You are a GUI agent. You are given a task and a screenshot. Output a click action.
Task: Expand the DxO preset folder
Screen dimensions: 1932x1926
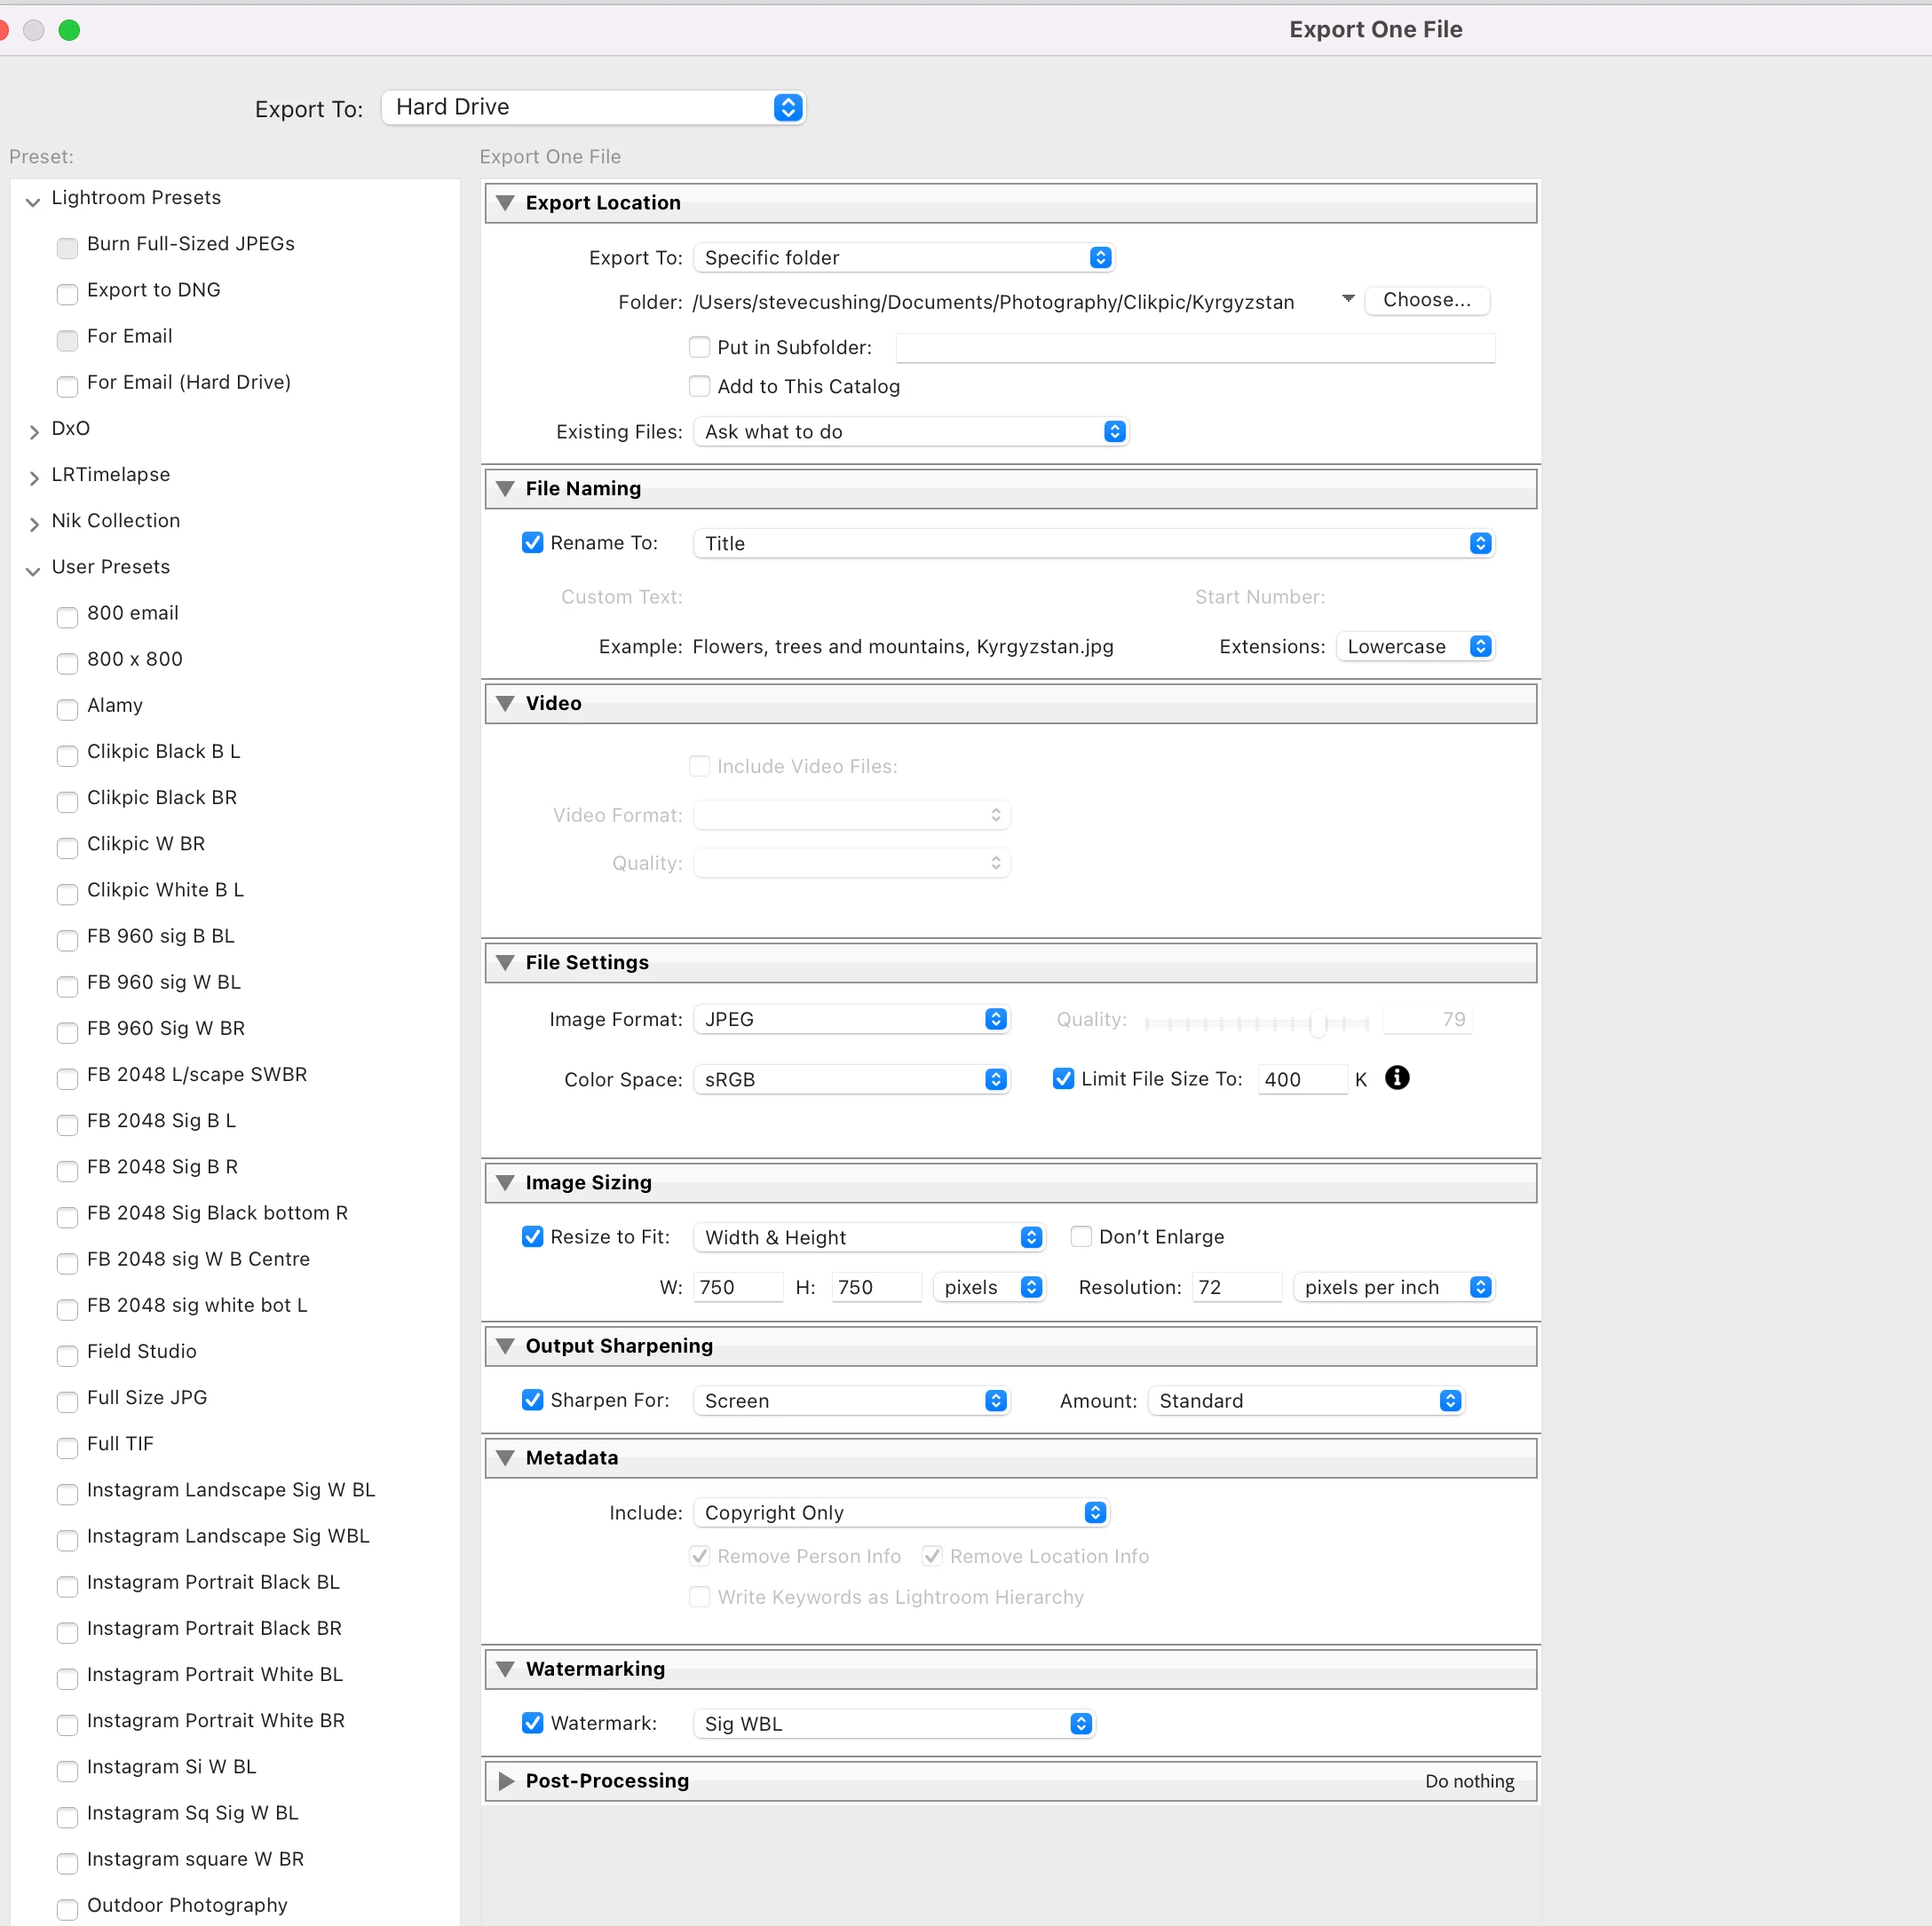coord(34,430)
